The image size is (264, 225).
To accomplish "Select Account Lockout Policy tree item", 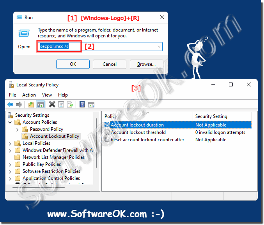I will (54, 136).
